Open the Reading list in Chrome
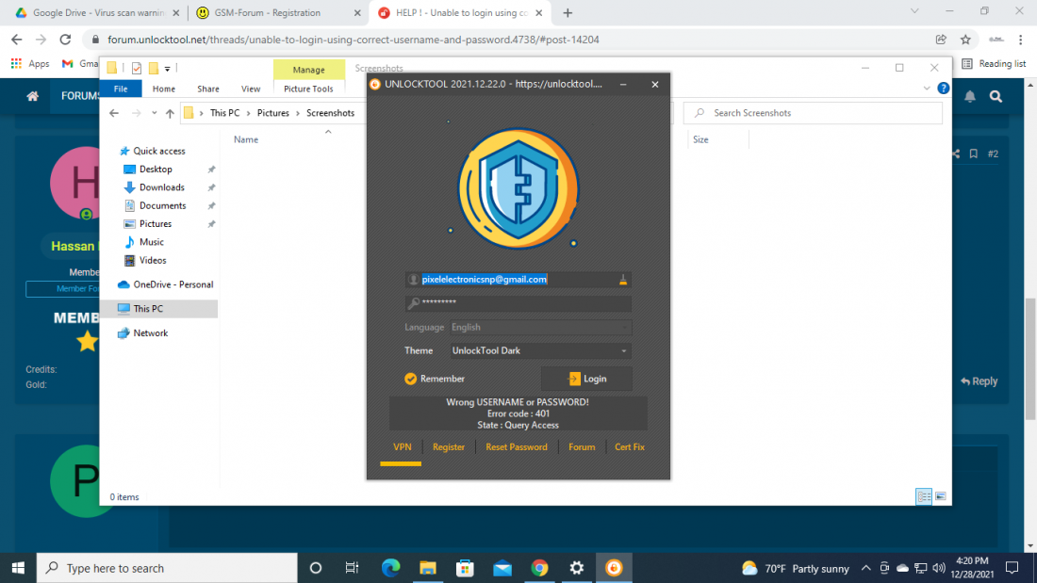 coord(994,63)
